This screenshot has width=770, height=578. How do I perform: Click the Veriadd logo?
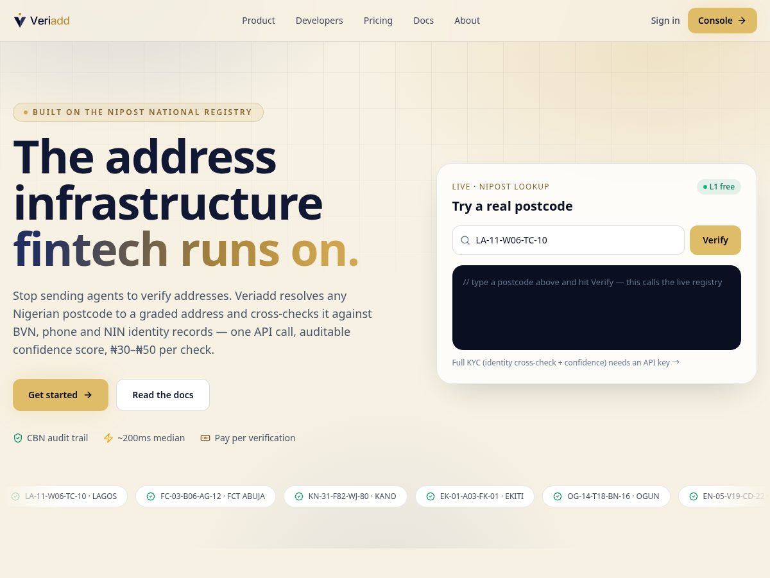click(x=42, y=21)
